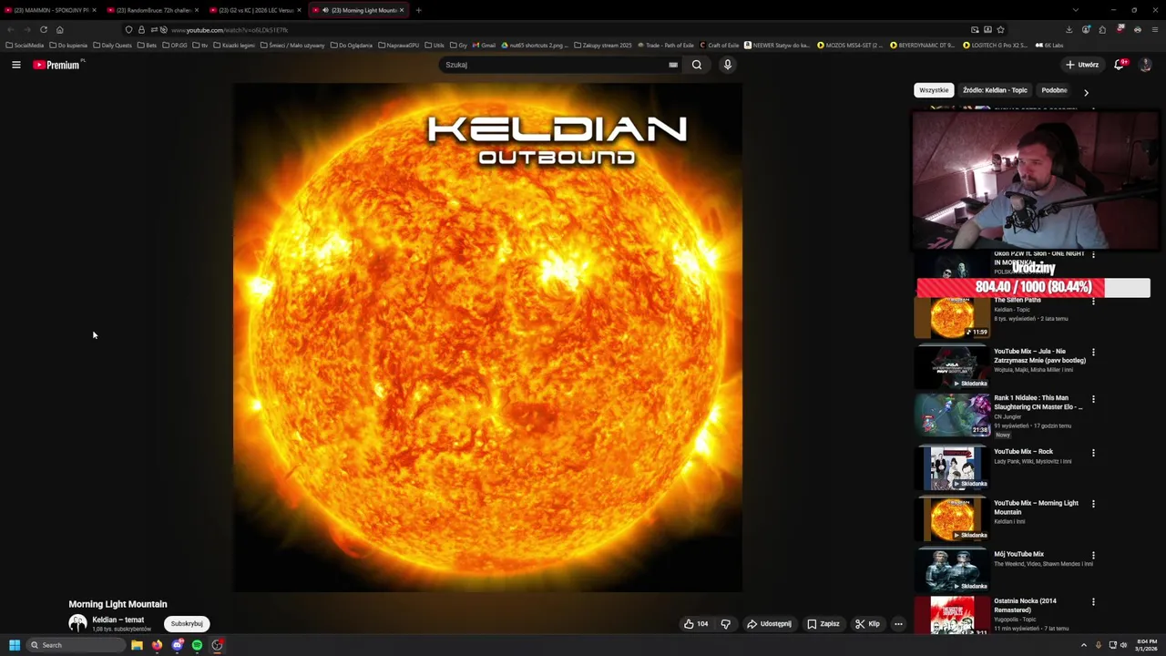Viewport: 1166px width, 656px height.
Task: Open The Silent Paths video thumbnail
Action: pos(953,317)
